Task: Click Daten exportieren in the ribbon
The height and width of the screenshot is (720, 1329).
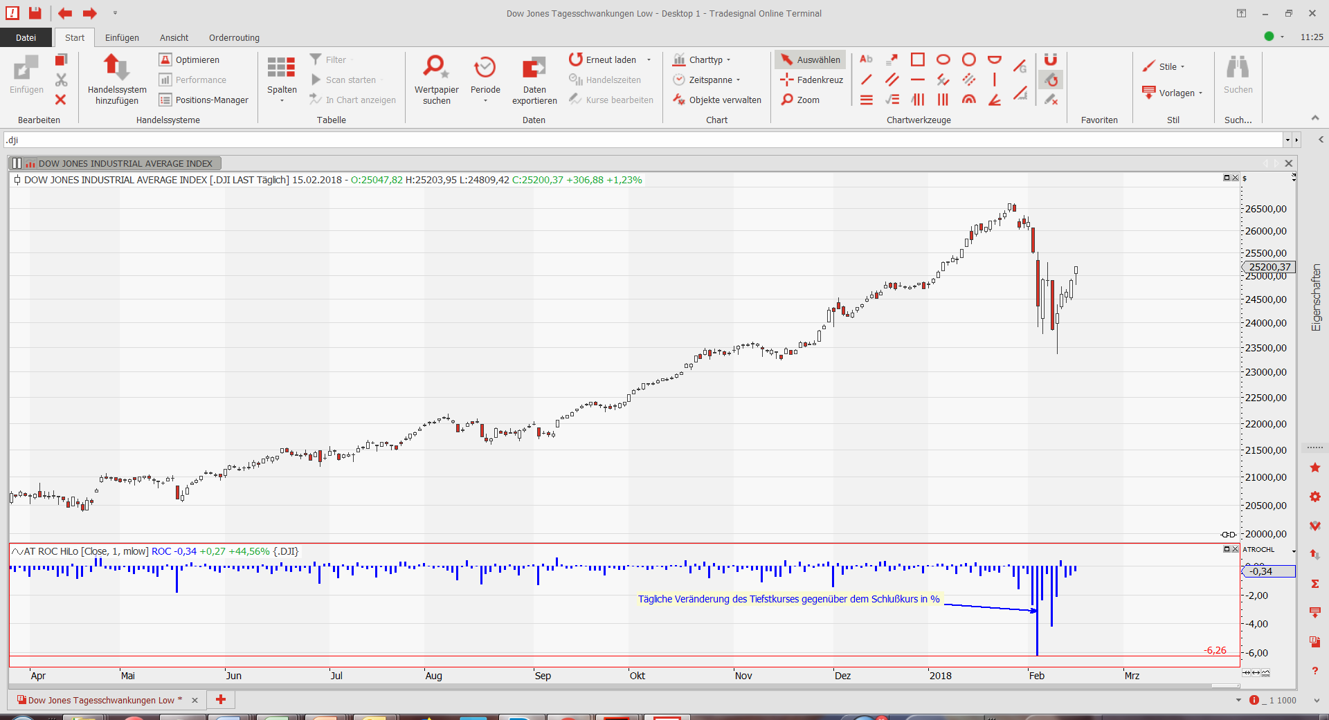Action: pos(534,80)
